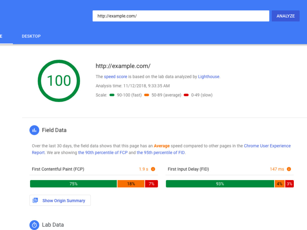Click the green fast scale swatch
Image resolution: width=307 pixels, height=230 pixels.
point(112,95)
